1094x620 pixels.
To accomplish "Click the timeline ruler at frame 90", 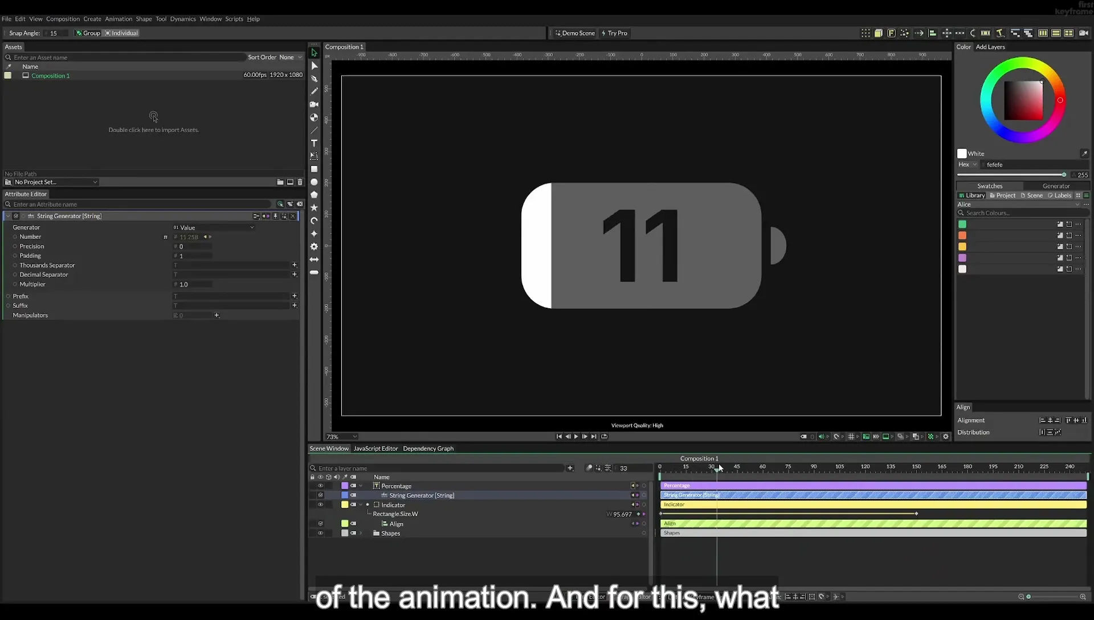I will click(814, 467).
